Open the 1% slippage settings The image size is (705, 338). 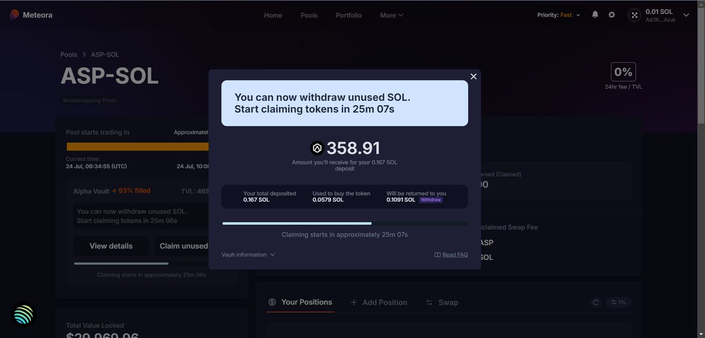(618, 303)
